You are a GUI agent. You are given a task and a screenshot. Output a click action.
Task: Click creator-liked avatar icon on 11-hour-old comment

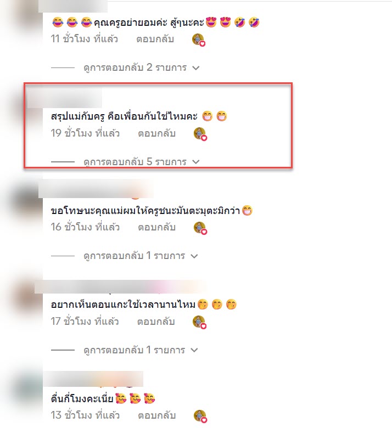tap(199, 40)
